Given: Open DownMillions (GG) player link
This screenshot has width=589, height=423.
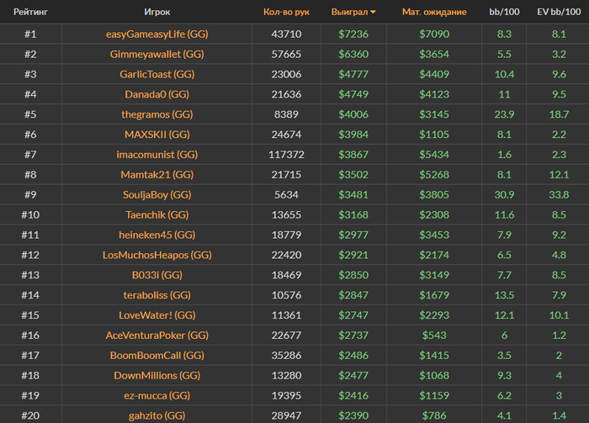Looking at the screenshot, I should (x=157, y=375).
